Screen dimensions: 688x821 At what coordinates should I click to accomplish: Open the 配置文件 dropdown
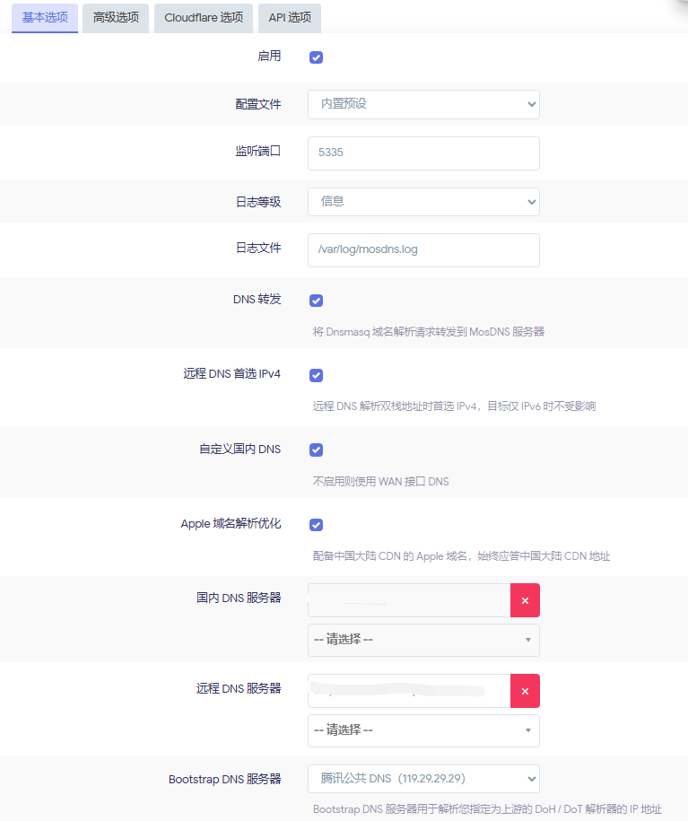coord(423,104)
